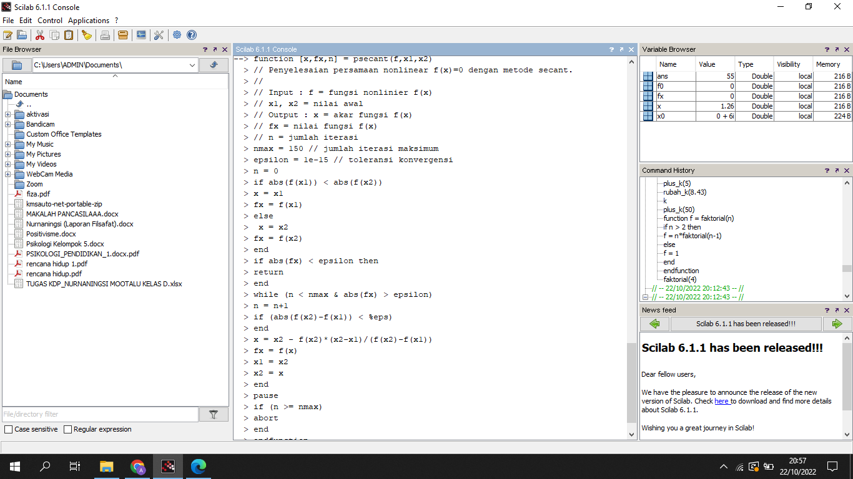Image resolution: width=853 pixels, height=479 pixels.
Task: Select faktorial(4) in Command History
Action: coord(680,279)
